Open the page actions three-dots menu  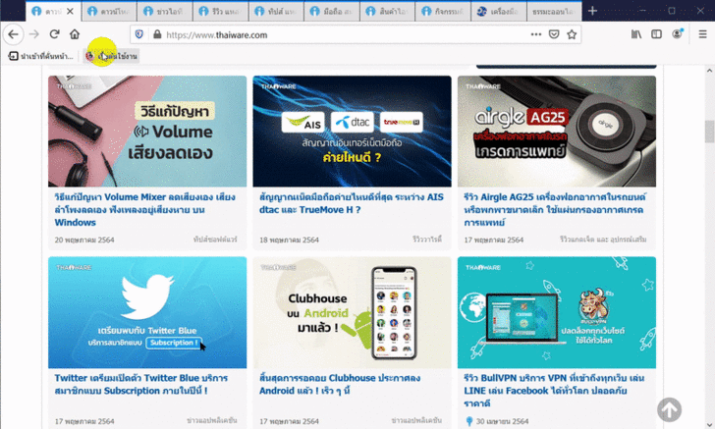(x=536, y=34)
